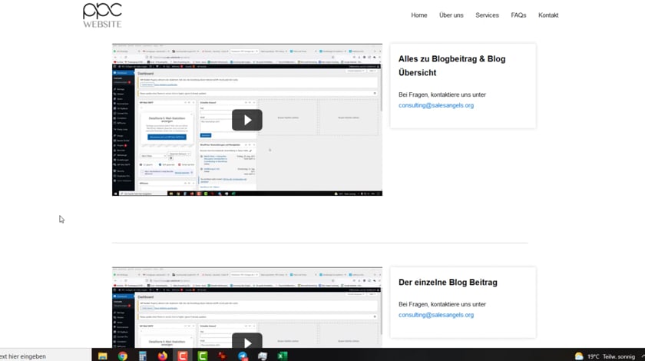Click the ppc Website logo
The image size is (645, 361).
102,15
